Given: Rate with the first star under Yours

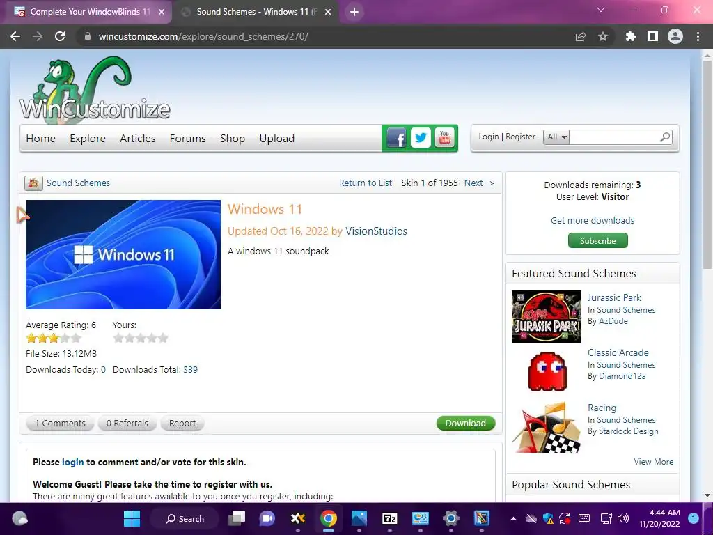Looking at the screenshot, I should click(x=118, y=338).
